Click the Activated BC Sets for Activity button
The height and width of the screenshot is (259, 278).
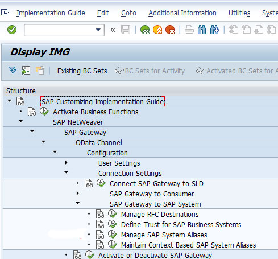(x=237, y=71)
